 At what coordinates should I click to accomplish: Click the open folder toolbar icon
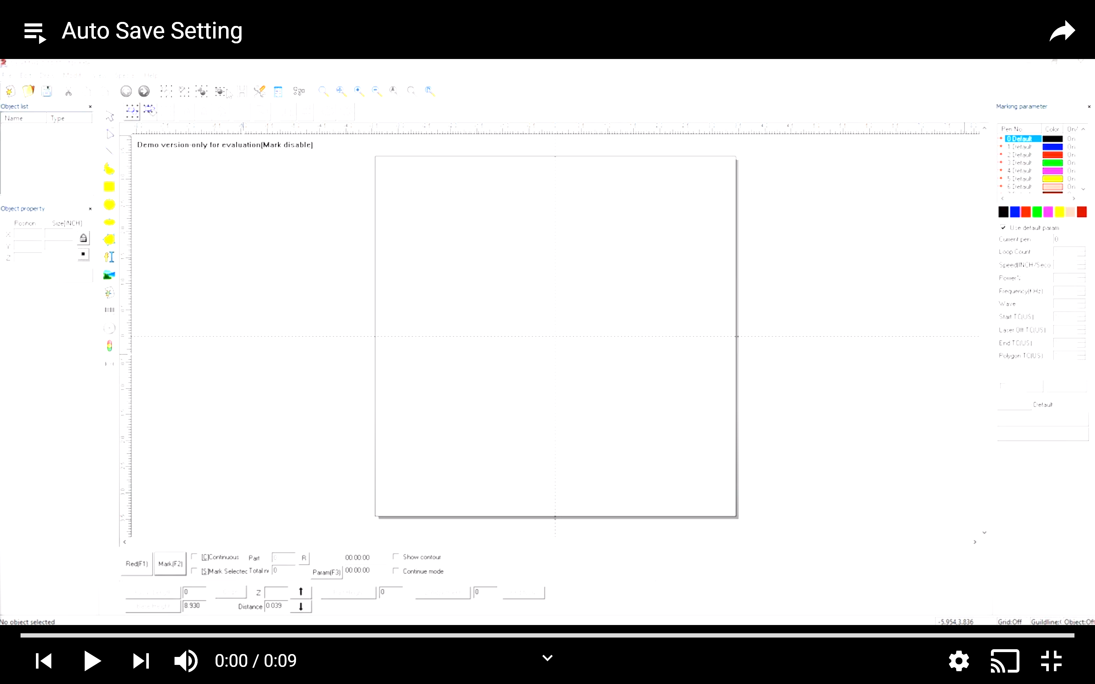pos(28,91)
